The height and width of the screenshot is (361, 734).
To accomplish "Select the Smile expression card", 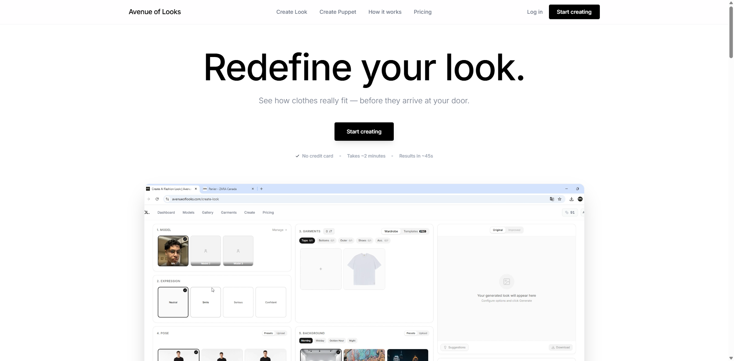I will (206, 302).
